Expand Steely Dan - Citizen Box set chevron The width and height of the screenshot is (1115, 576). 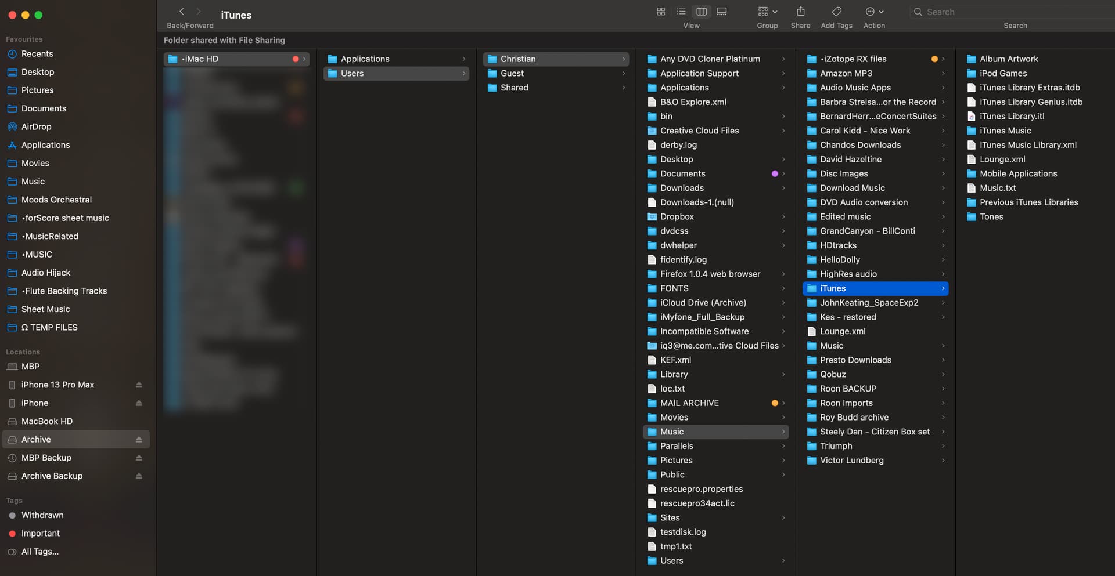coord(943,432)
